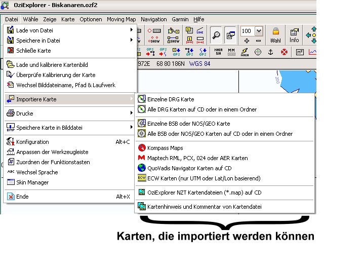Open the Navigation menu
The height and width of the screenshot is (266, 364).
(154, 19)
